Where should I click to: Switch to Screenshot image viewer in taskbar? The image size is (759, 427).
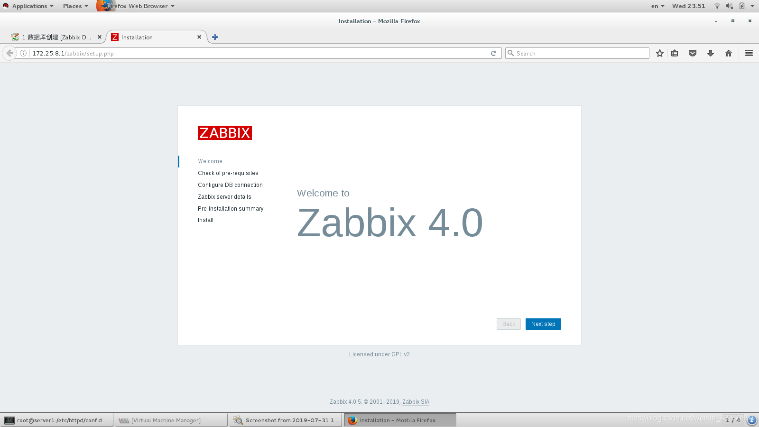pos(286,420)
